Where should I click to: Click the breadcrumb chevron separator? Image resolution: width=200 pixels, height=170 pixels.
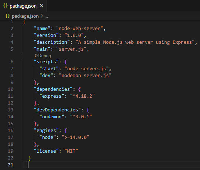[x=41, y=16]
